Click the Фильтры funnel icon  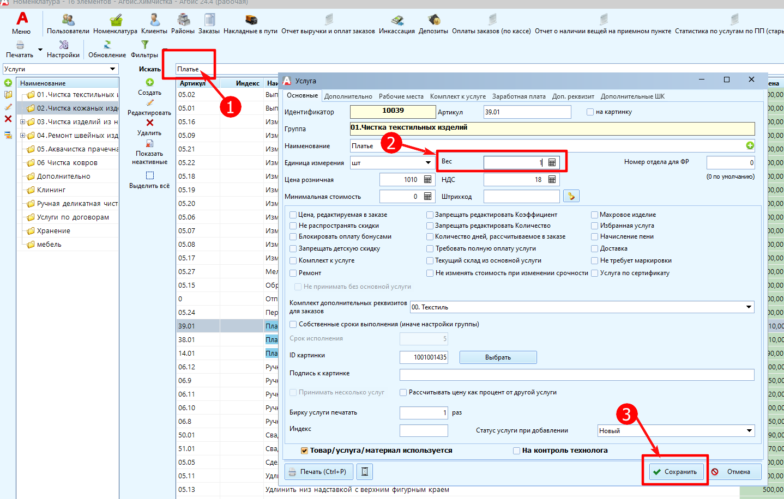click(x=144, y=45)
